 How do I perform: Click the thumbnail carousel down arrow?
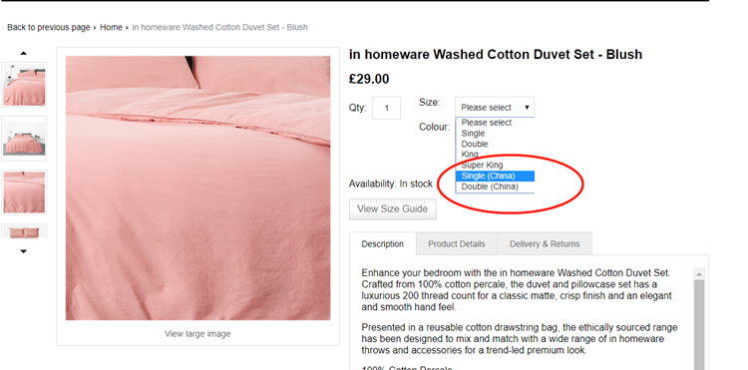23,251
